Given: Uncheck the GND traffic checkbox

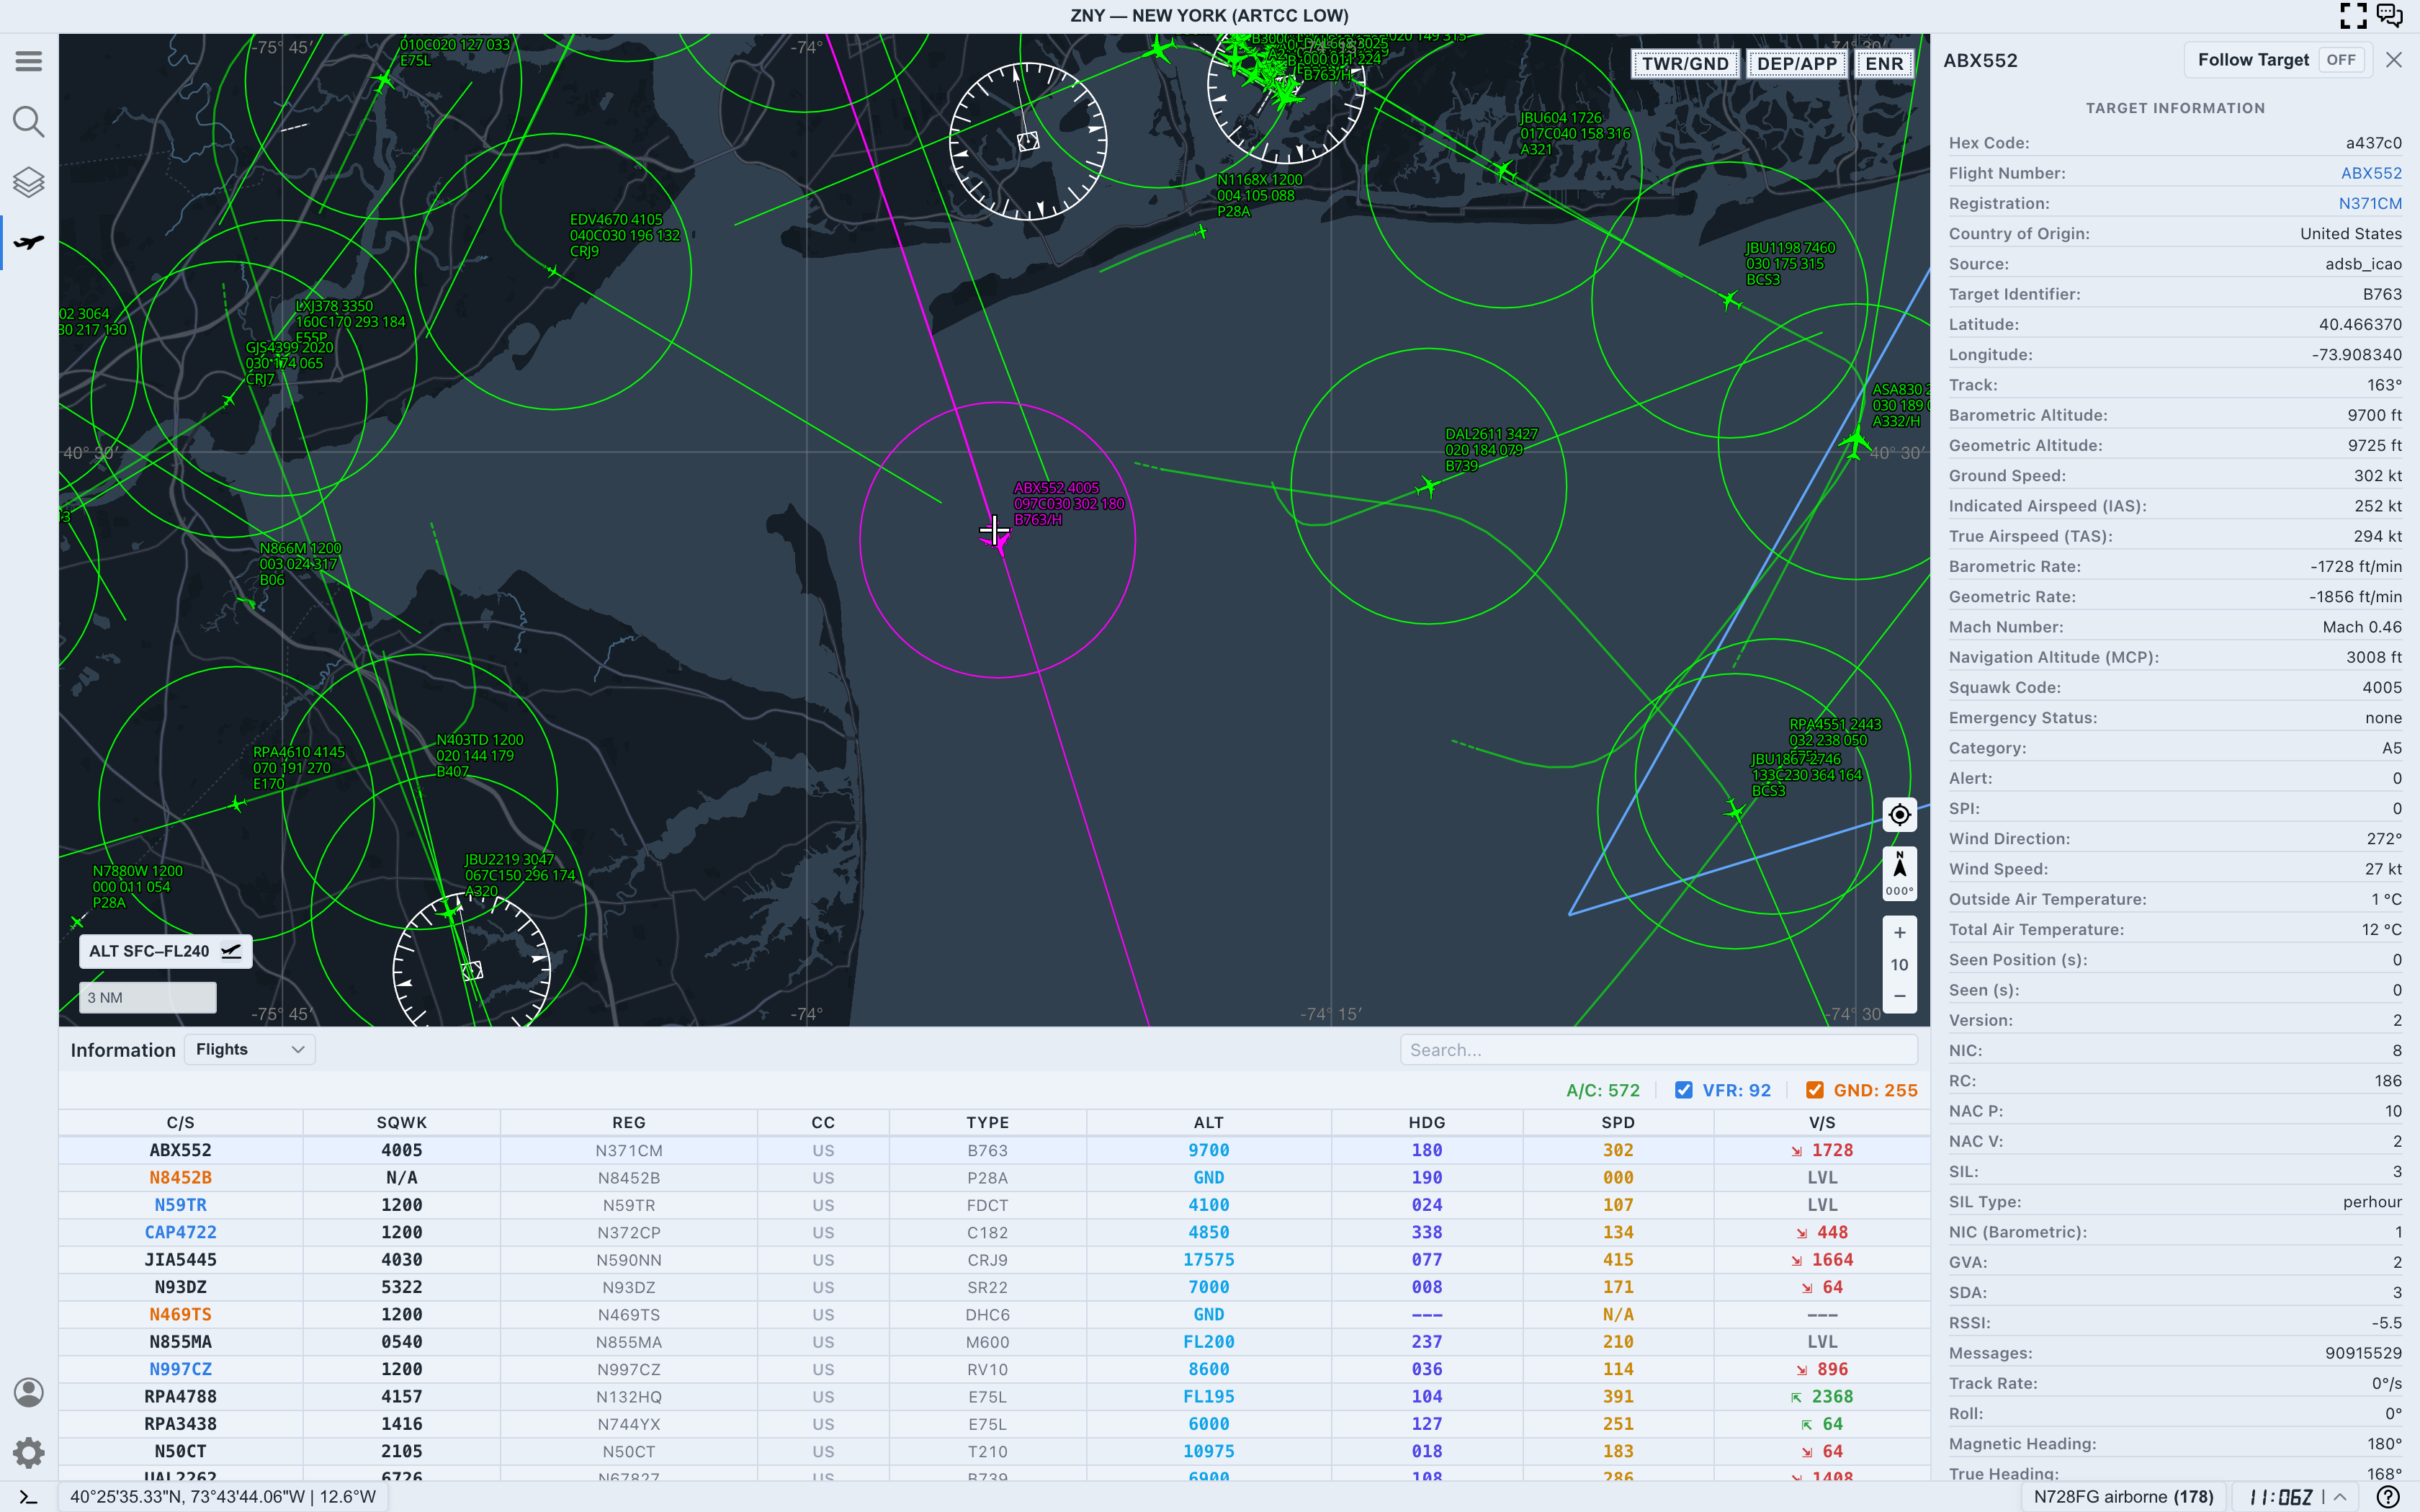Looking at the screenshot, I should (1815, 1090).
